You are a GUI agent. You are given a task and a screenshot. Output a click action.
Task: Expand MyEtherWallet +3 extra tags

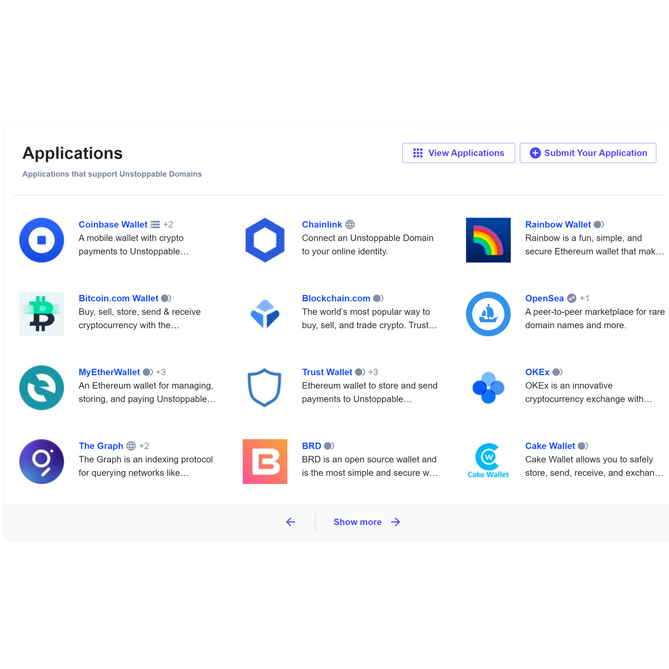coord(161,372)
